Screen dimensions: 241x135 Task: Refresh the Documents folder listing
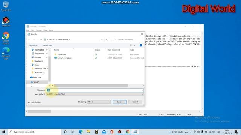107,40
